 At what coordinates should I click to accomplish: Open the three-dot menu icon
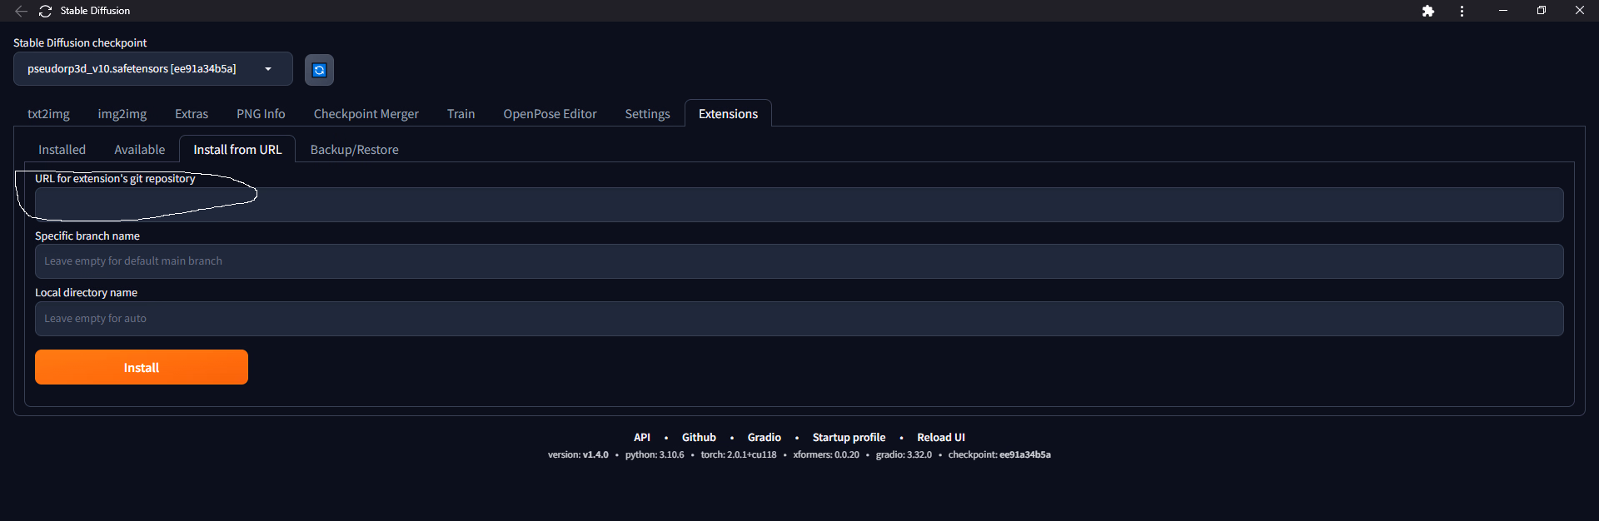pos(1462,11)
